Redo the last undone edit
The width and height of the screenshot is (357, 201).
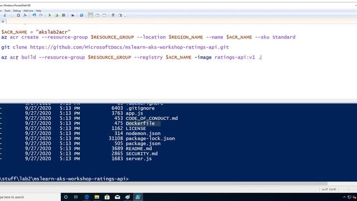(x=41, y=15)
